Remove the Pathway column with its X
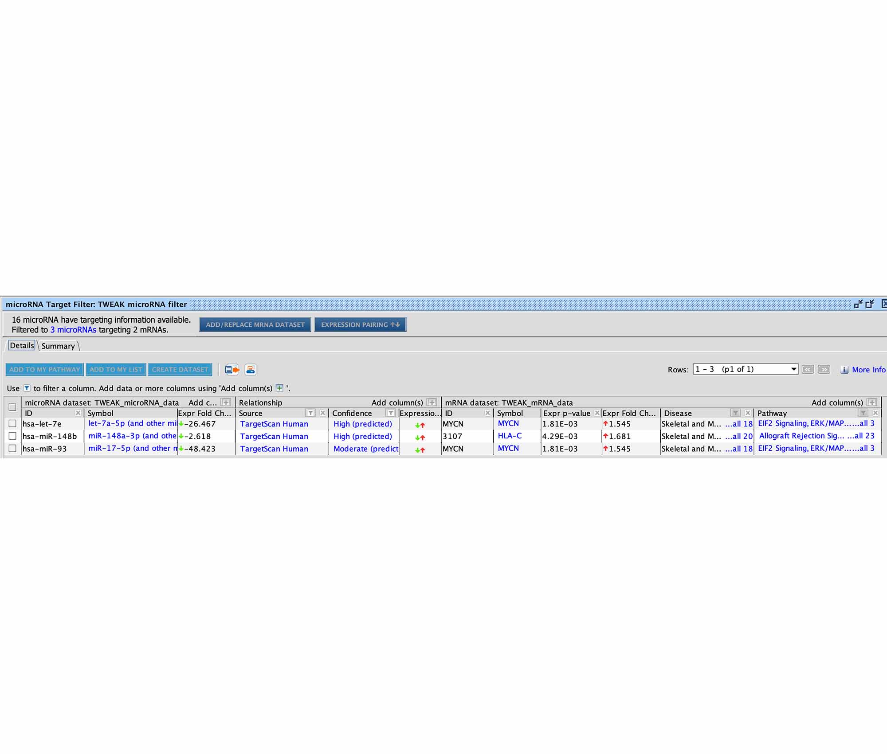 [x=875, y=413]
